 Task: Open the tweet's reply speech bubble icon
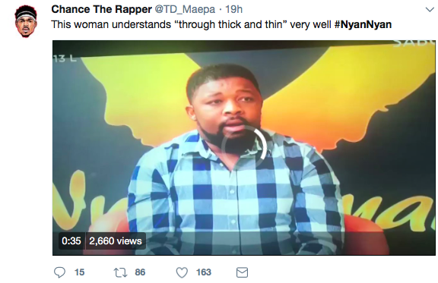click(59, 272)
